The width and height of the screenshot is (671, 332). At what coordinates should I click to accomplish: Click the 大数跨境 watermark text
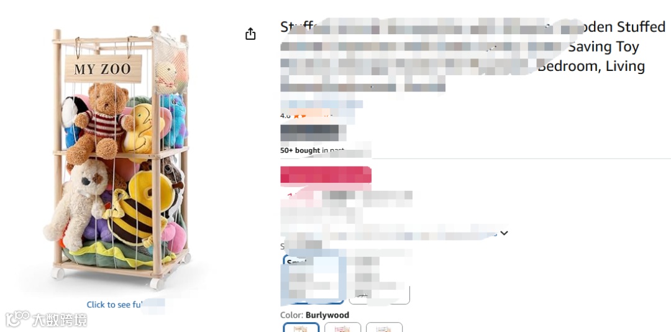pyautogui.click(x=60, y=320)
